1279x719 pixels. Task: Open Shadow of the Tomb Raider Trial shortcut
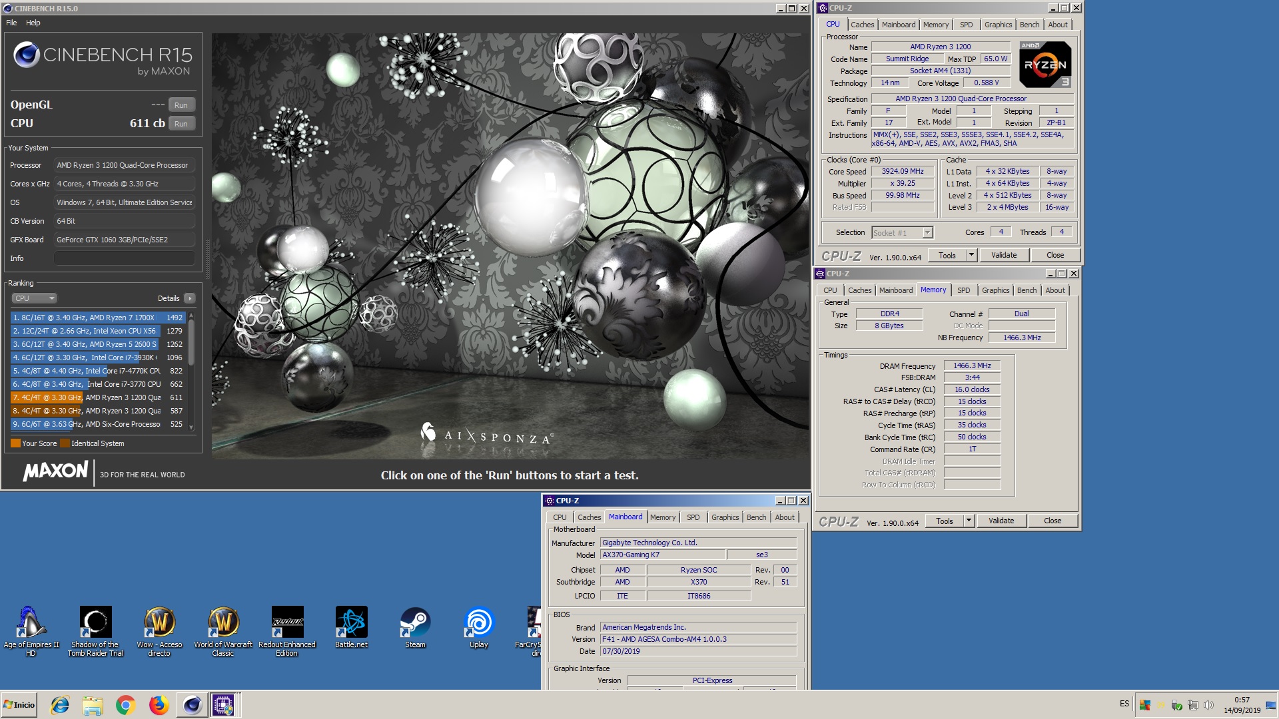coord(95,631)
